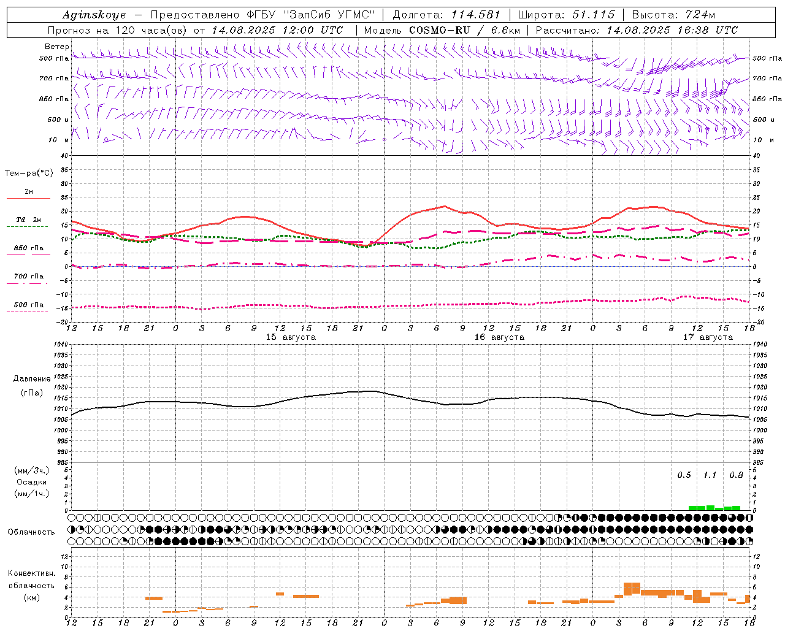Click the 15 августа date label

click(x=291, y=337)
